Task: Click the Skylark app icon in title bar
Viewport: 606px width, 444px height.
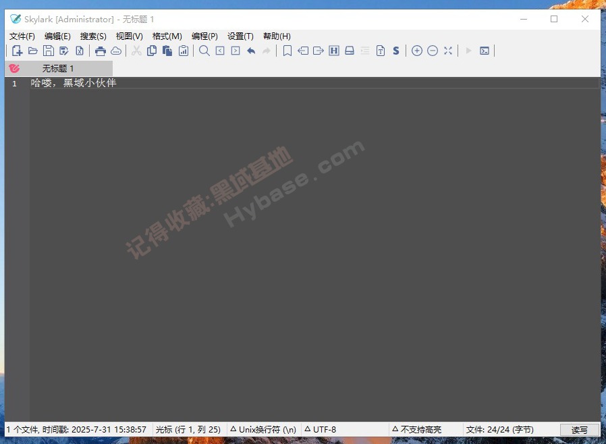Action: click(16, 19)
